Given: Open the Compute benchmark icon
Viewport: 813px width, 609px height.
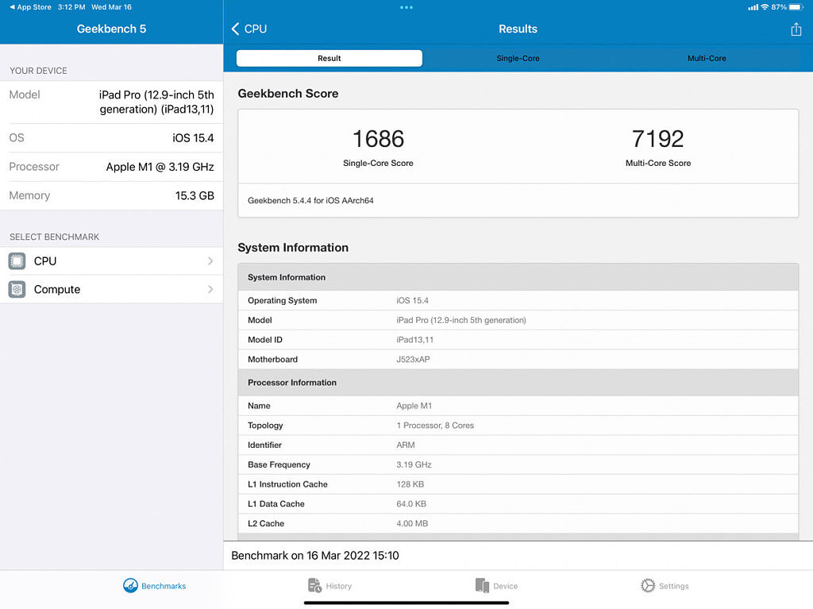Looking at the screenshot, I should 17,289.
